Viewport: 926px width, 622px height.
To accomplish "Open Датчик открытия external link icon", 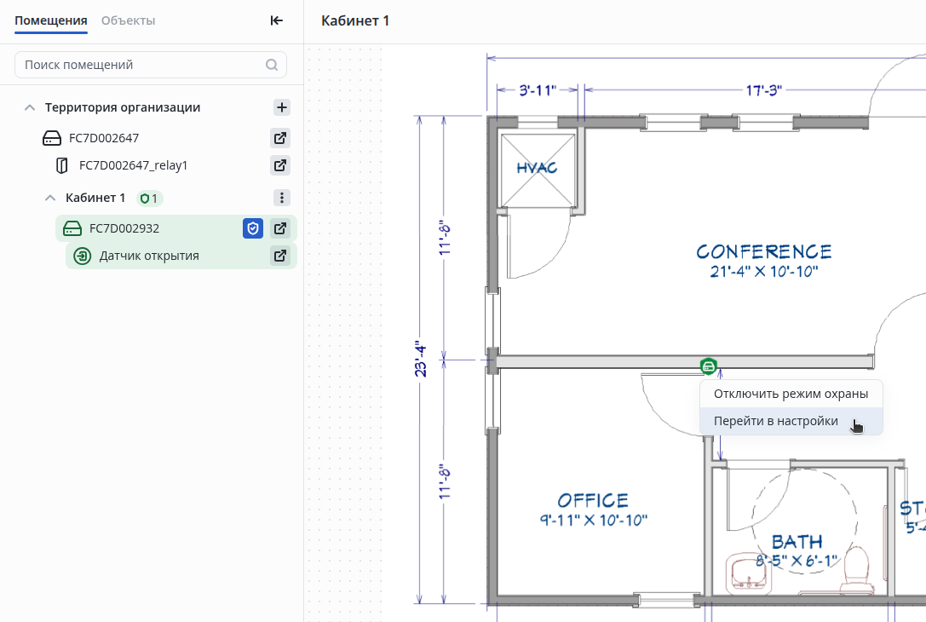I will [279, 256].
